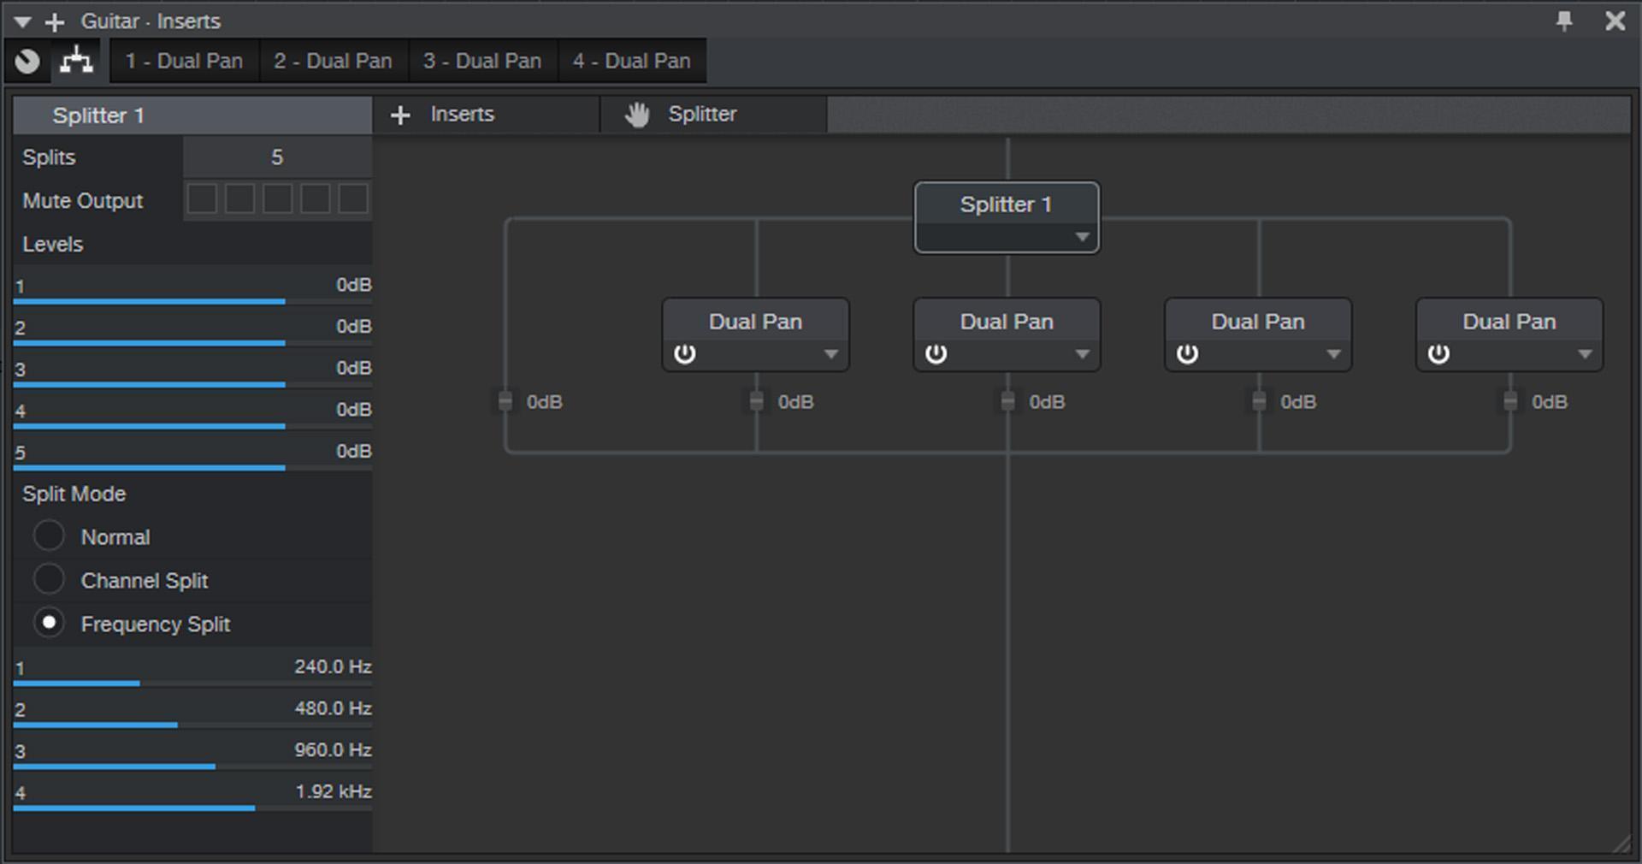Toggle power on the first Dual Pan

(x=685, y=353)
